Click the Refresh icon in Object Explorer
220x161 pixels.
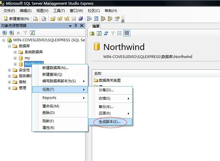(32, 33)
